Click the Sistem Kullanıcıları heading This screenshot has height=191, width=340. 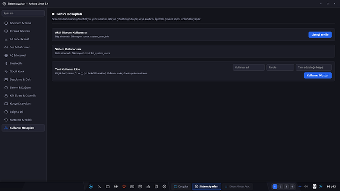click(x=68, y=49)
